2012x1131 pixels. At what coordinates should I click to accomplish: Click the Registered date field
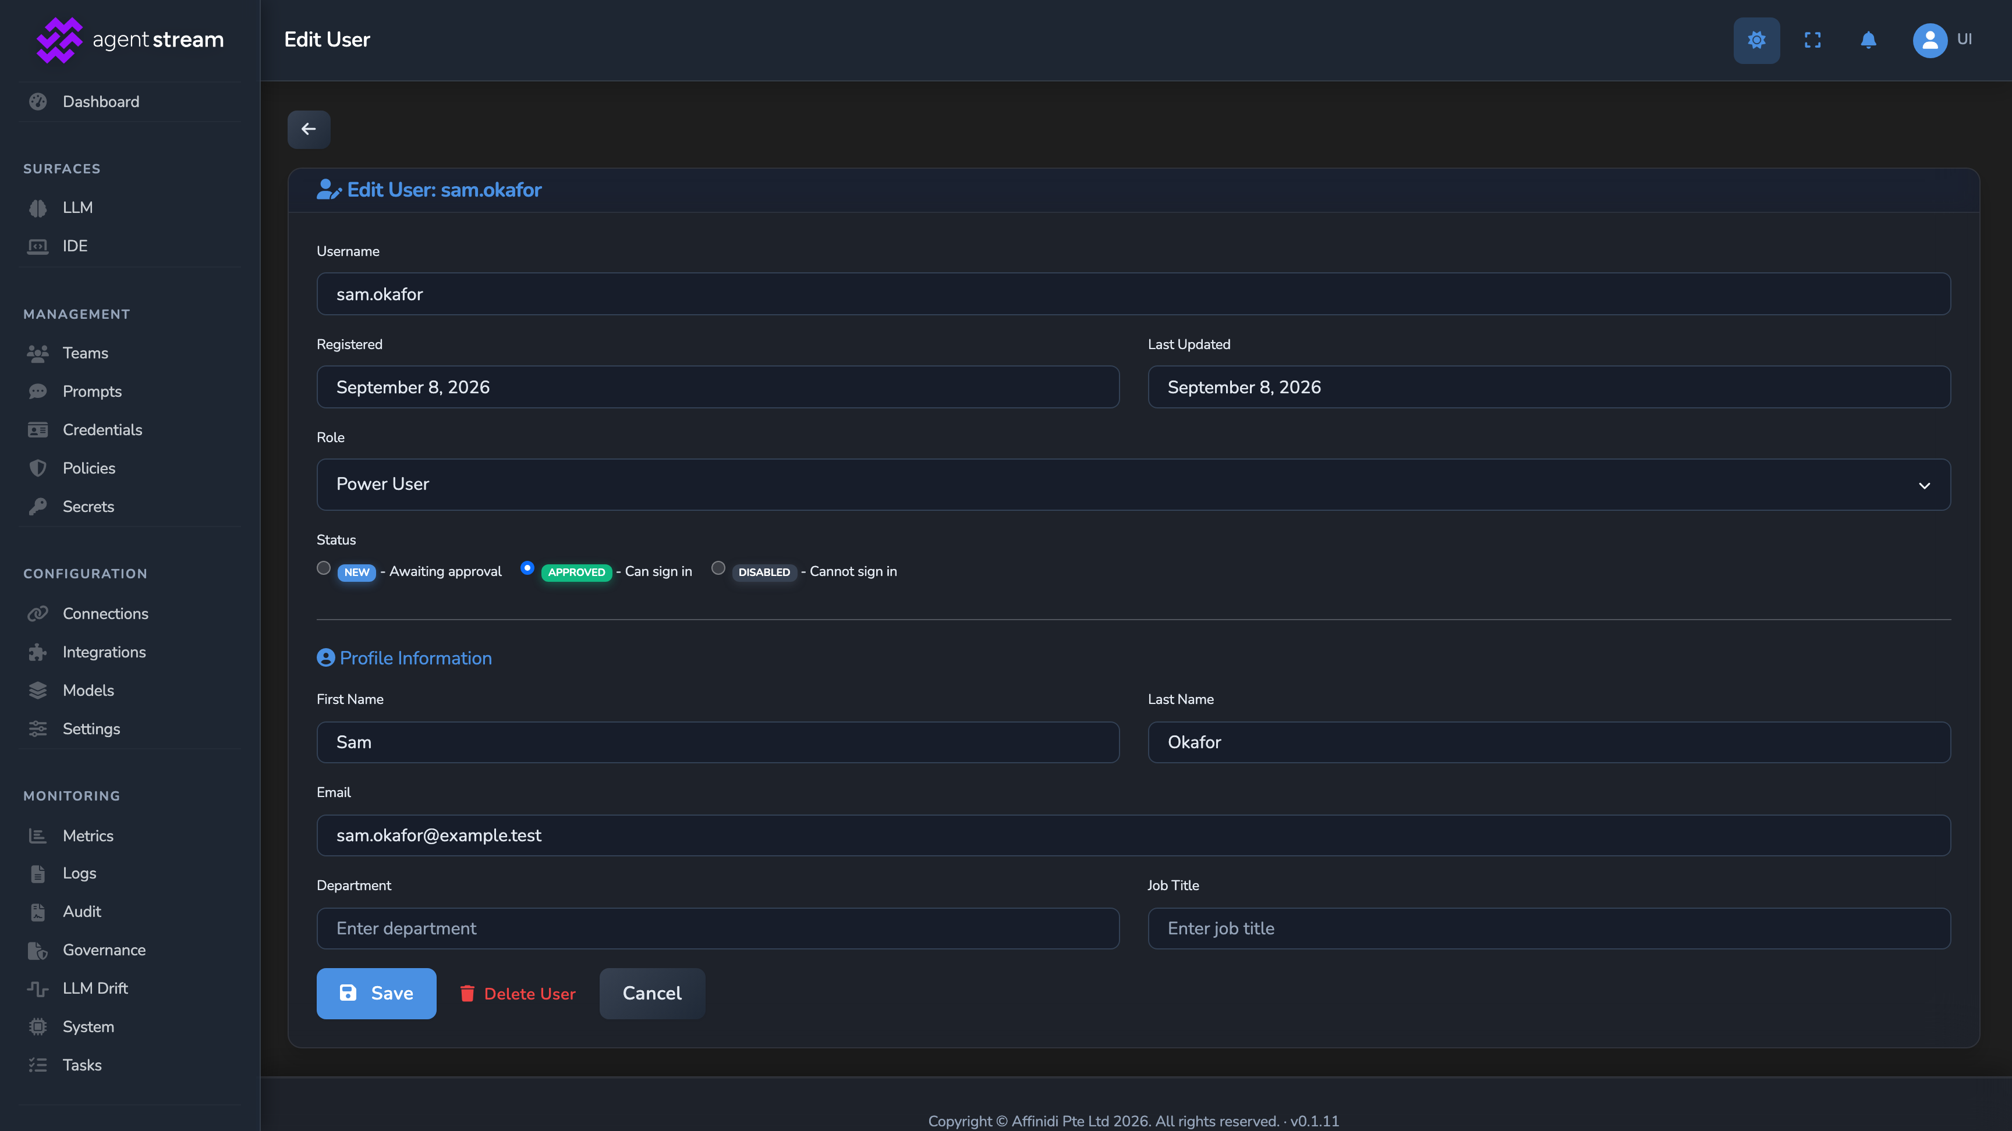717,386
